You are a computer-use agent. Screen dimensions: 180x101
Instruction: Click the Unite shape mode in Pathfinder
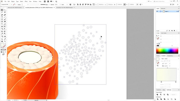point(157,95)
